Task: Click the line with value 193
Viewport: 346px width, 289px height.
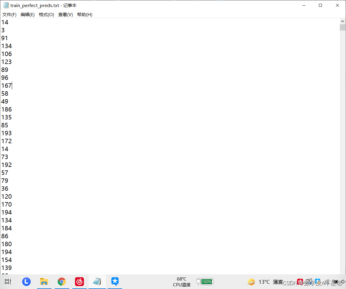Action: pos(6,133)
